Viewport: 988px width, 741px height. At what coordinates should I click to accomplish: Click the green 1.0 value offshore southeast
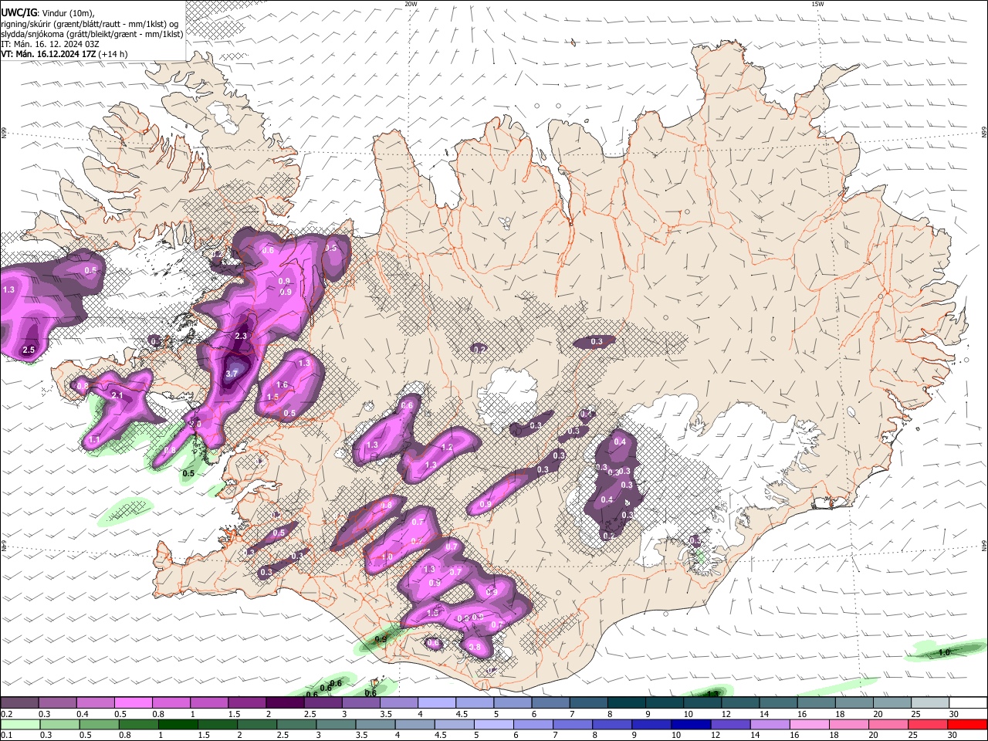click(x=943, y=652)
